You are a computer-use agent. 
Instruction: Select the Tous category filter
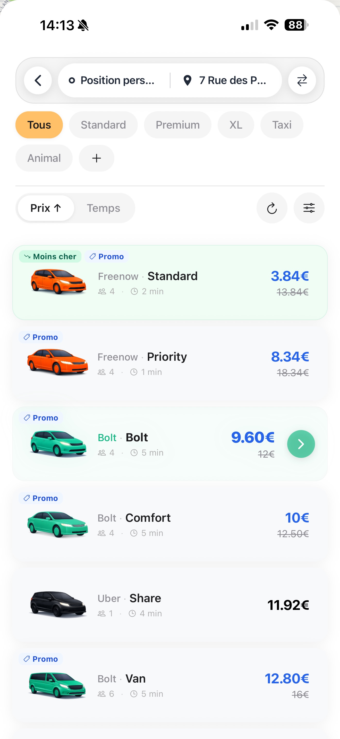tap(39, 125)
